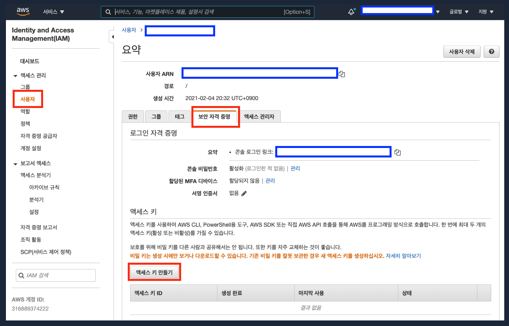The height and width of the screenshot is (326, 509).
Task: Open 자격 증명 공급자 in the sidebar
Action: click(x=39, y=136)
